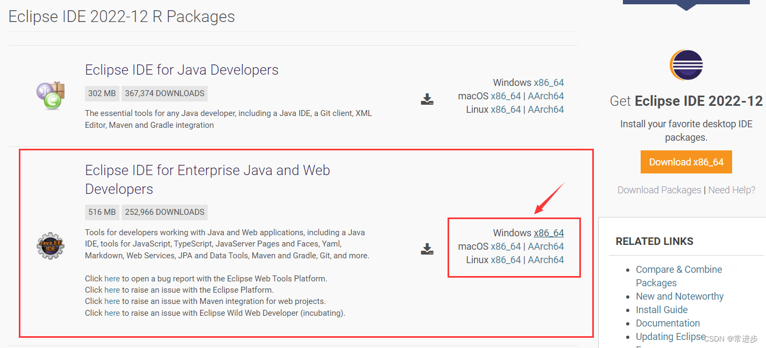Click the Eclipse IDE for Java Developers package icon
The height and width of the screenshot is (348, 766).
(x=51, y=96)
